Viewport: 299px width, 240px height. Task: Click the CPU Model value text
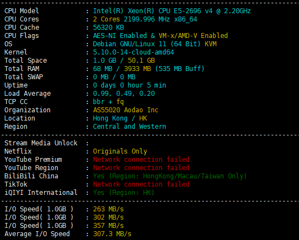[x=172, y=11]
